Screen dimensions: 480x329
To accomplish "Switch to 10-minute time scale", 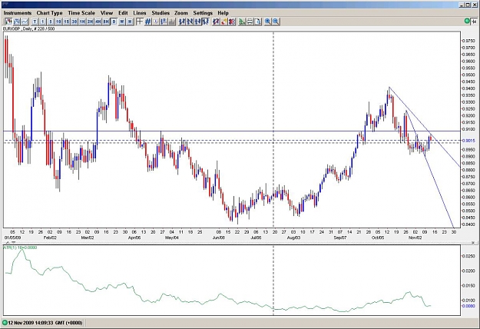I will tap(58, 22).
